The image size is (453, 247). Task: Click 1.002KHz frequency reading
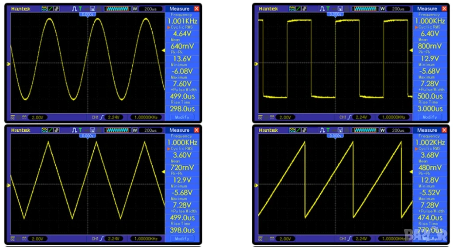click(430, 143)
